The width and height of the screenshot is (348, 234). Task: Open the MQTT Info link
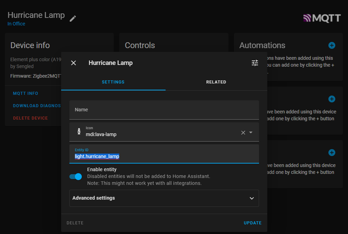coord(25,93)
